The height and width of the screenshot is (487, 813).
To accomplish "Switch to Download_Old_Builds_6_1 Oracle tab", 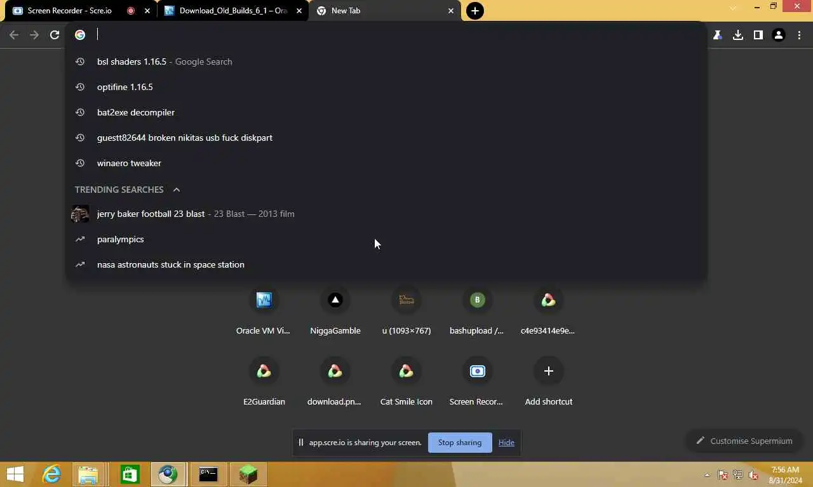I will [233, 11].
